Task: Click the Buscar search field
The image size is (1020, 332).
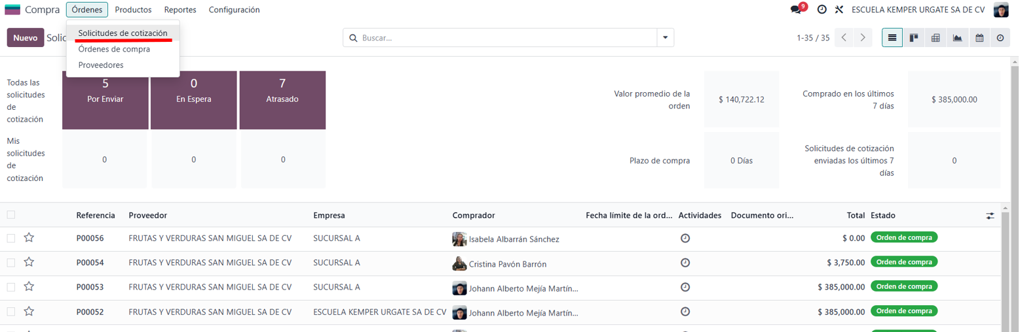Action: [x=504, y=38]
